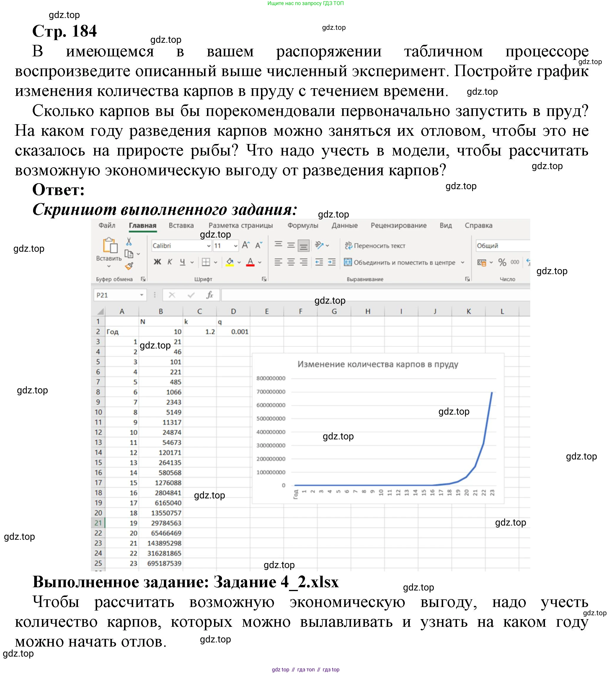Switch to the Данные tab
The image size is (612, 674).
(345, 225)
